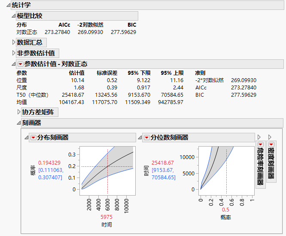Click the 估计值 column header
Image resolution: width=286 pixels, height=236 pixels.
point(76,73)
